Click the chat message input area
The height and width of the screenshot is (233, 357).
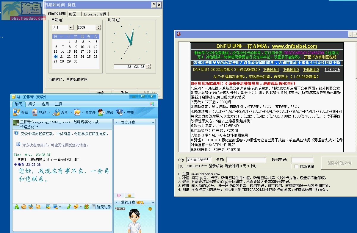point(62,221)
